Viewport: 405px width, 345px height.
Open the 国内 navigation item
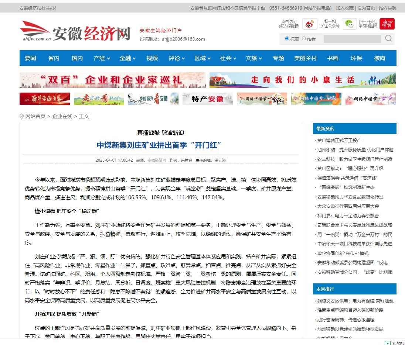coord(77,58)
